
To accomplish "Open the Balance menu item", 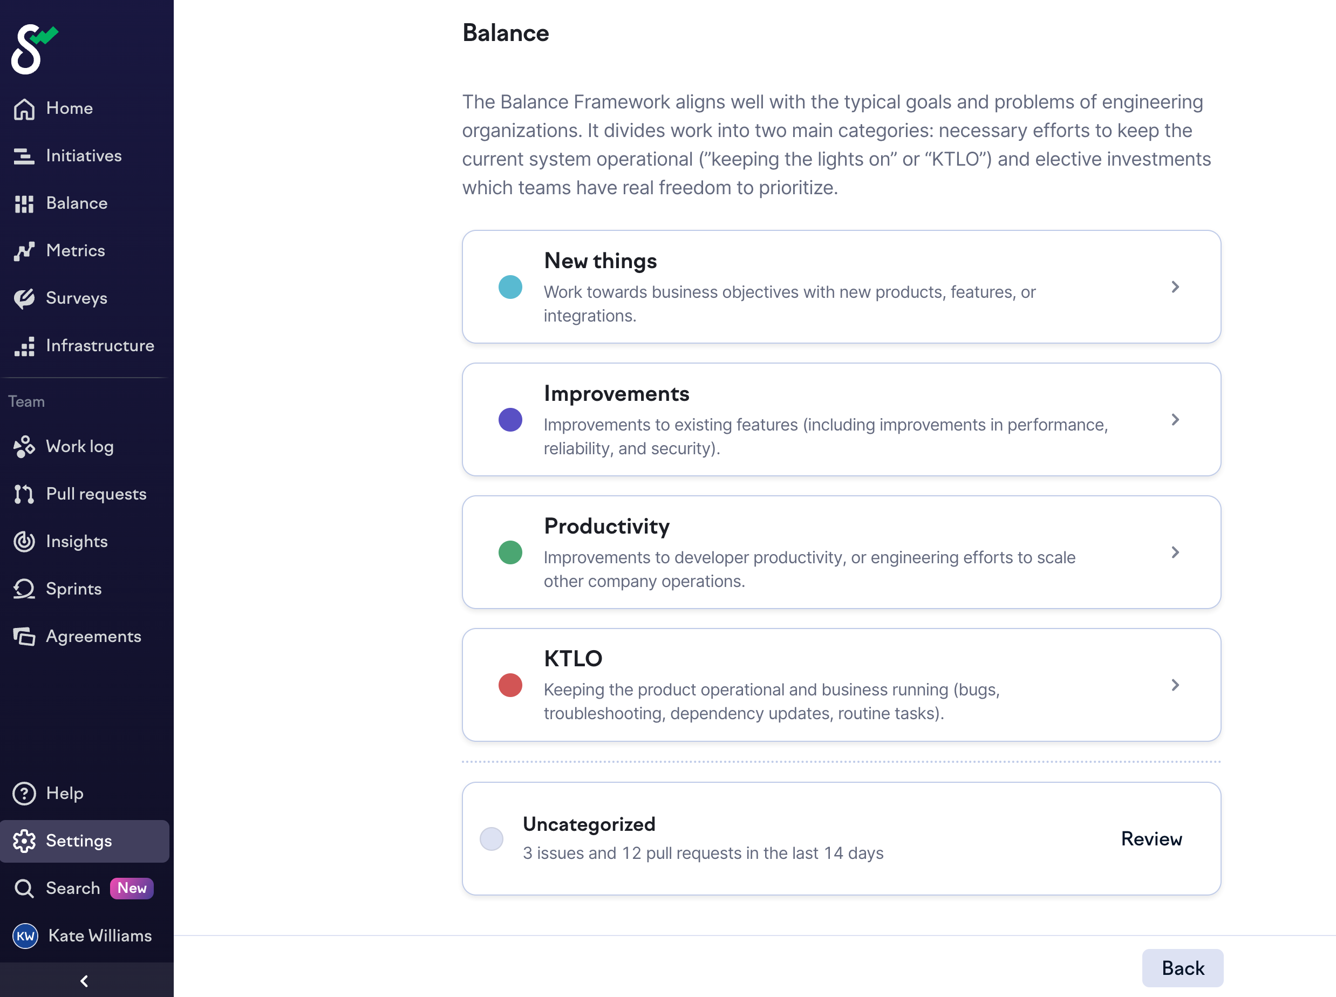I will tap(77, 203).
